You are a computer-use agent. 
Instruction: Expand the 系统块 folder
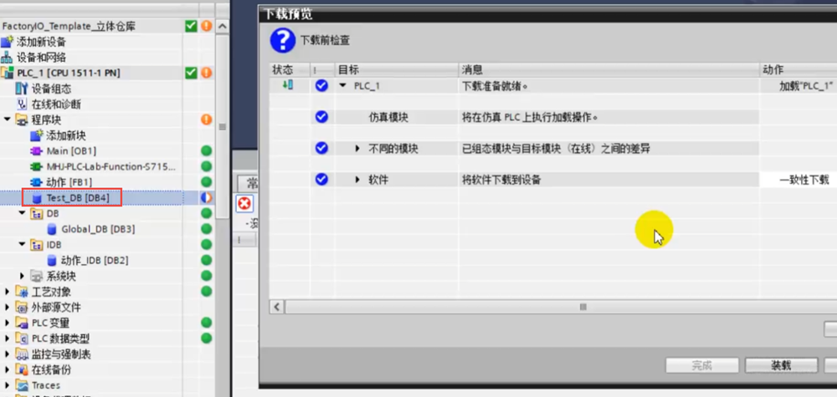23,276
